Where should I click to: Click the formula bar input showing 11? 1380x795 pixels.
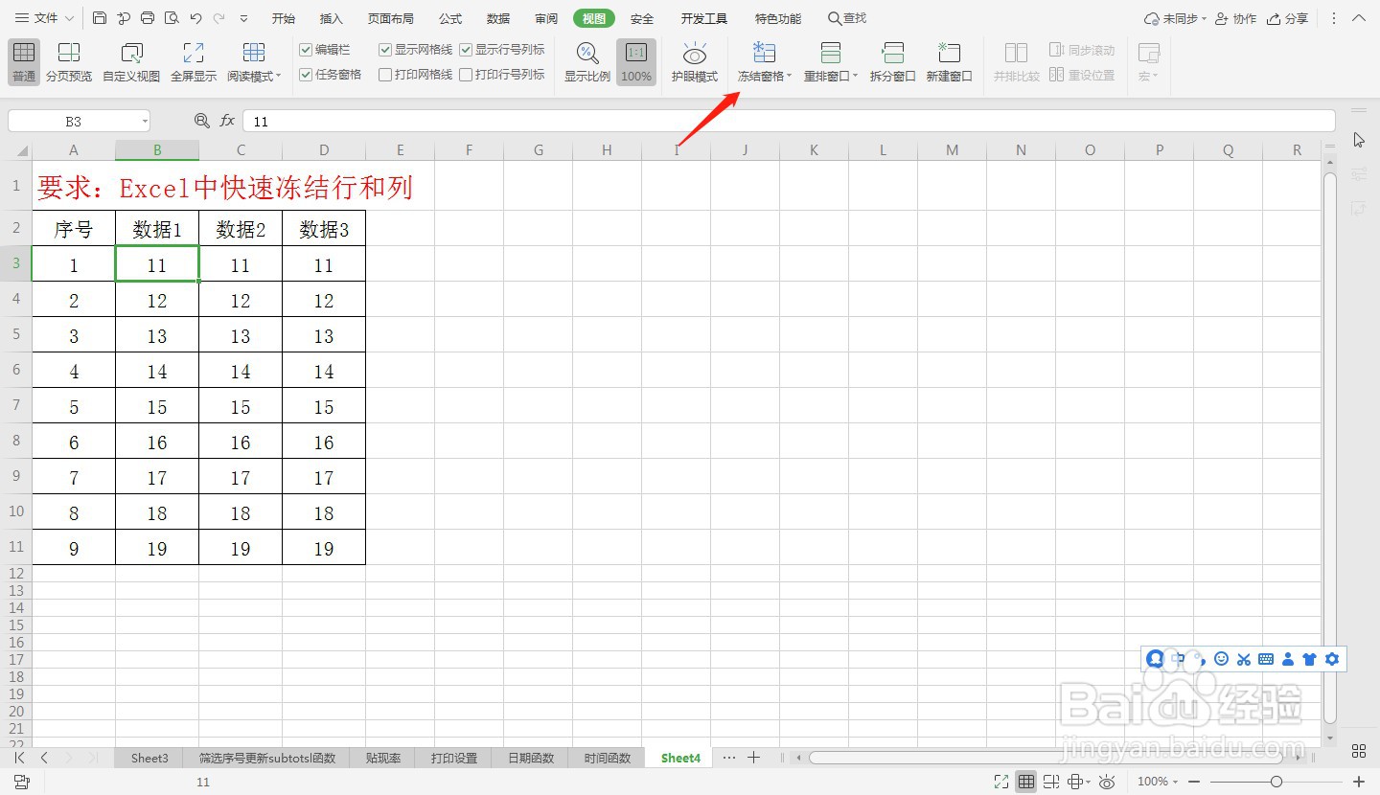(x=789, y=122)
